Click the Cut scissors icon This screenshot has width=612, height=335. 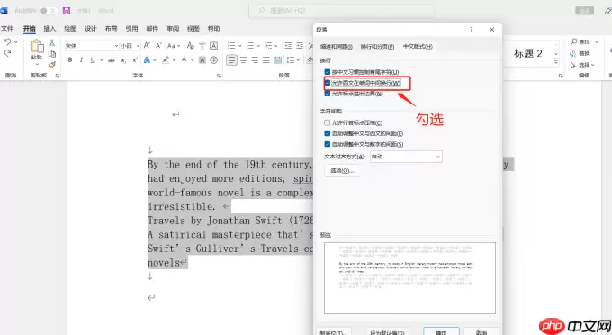point(52,42)
